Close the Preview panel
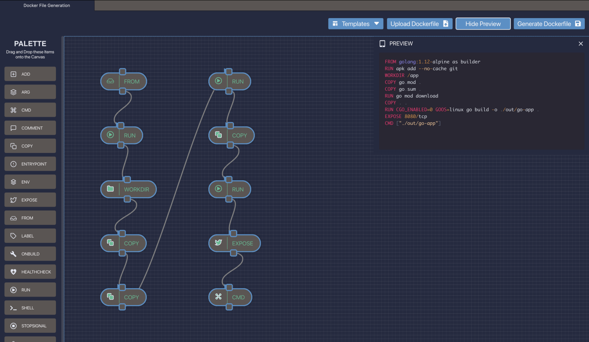This screenshot has width=589, height=342. pos(581,44)
